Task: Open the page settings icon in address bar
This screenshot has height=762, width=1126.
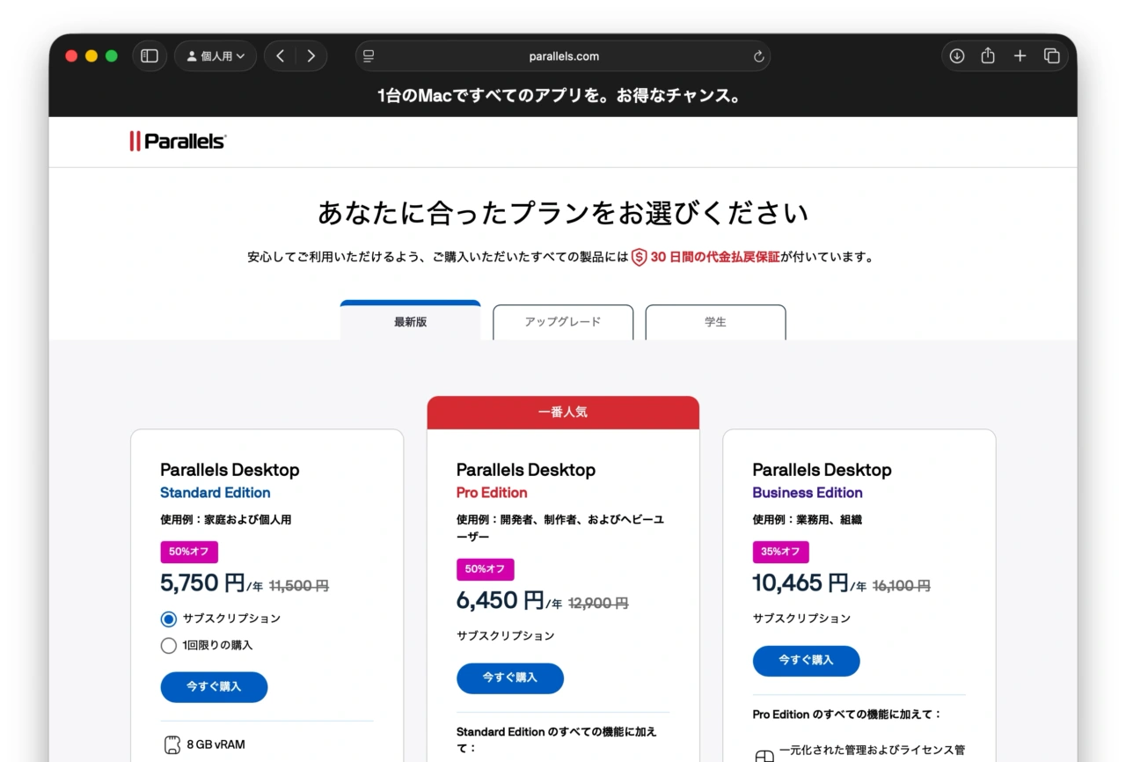Action: [x=369, y=56]
